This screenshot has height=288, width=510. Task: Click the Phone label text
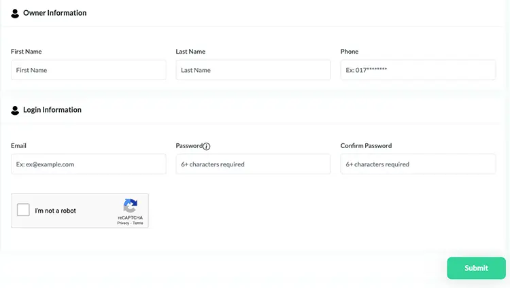[350, 52]
